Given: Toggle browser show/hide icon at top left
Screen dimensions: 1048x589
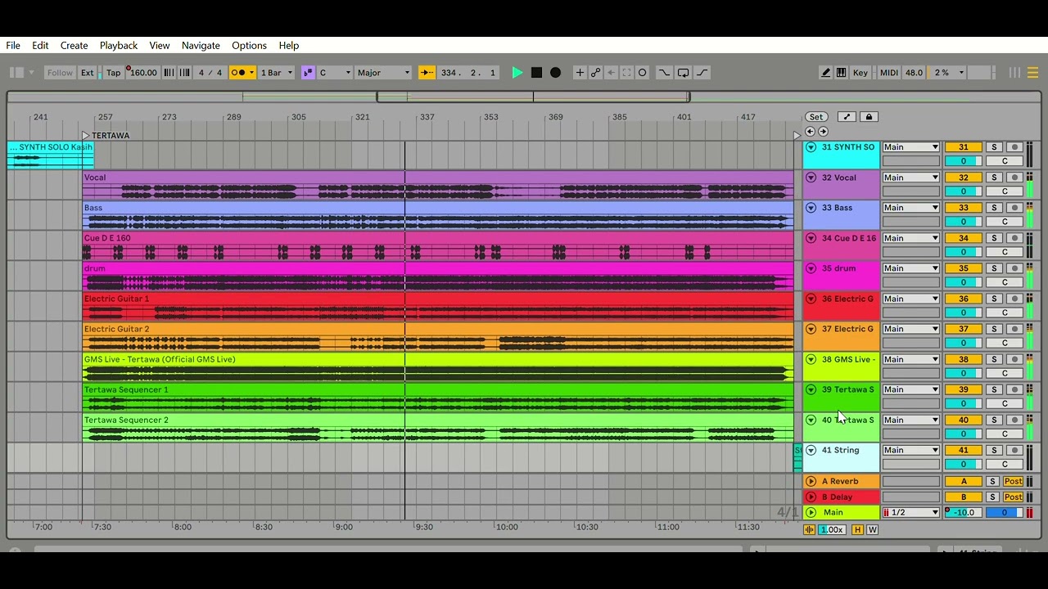Looking at the screenshot, I should click(x=16, y=73).
